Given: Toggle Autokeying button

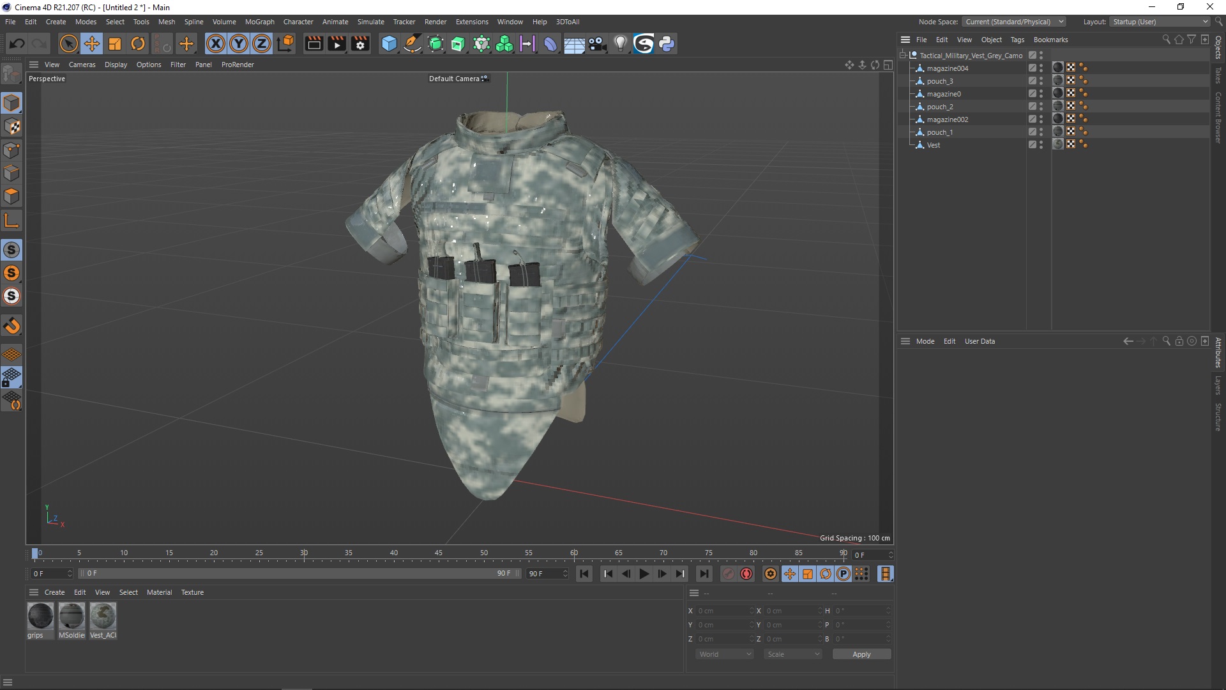Looking at the screenshot, I should [746, 574].
